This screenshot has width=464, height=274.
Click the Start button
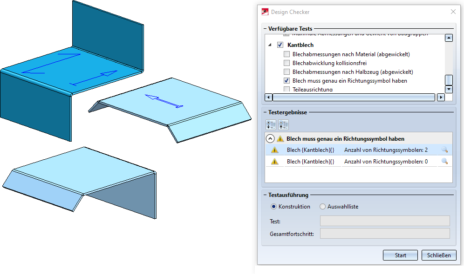pos(400,255)
